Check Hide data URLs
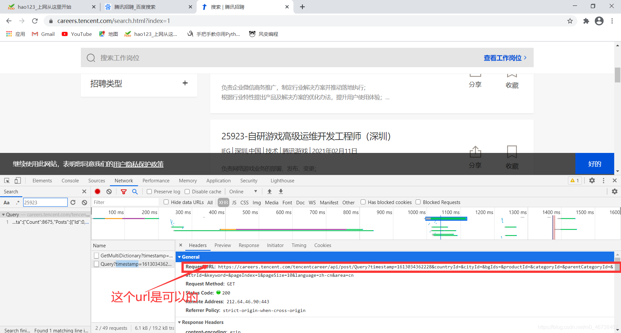The width and height of the screenshot is (621, 333). point(166,202)
